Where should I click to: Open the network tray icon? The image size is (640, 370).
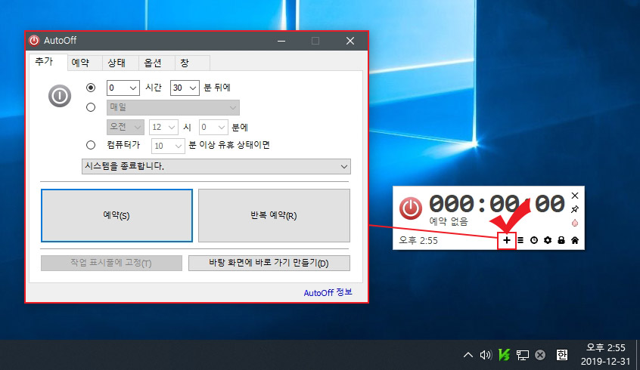(x=523, y=356)
